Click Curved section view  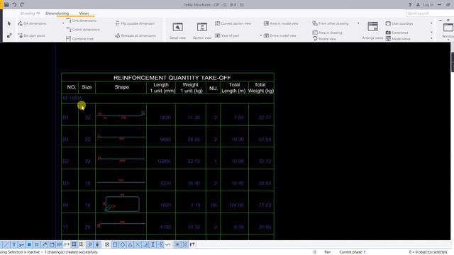233,23
